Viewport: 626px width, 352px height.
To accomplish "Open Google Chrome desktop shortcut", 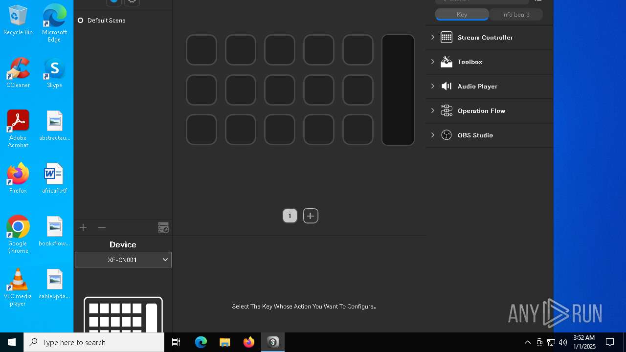I will pyautogui.click(x=18, y=235).
